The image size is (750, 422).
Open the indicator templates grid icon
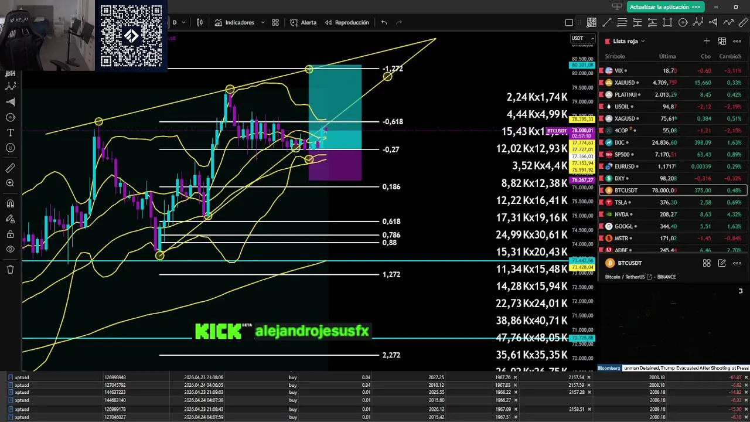click(x=275, y=22)
